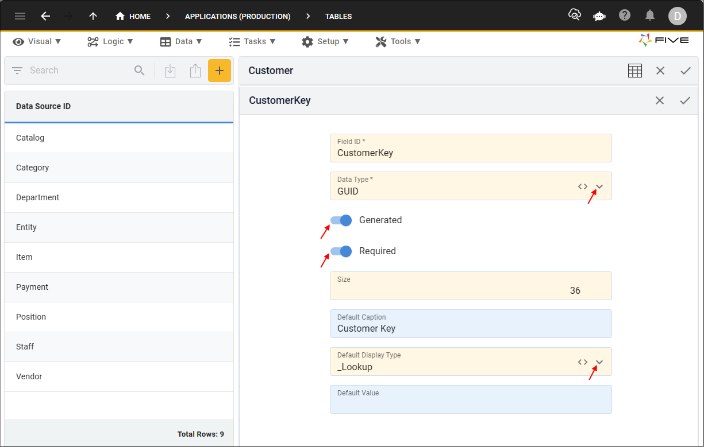Open the chatbot assistant icon

tap(599, 16)
